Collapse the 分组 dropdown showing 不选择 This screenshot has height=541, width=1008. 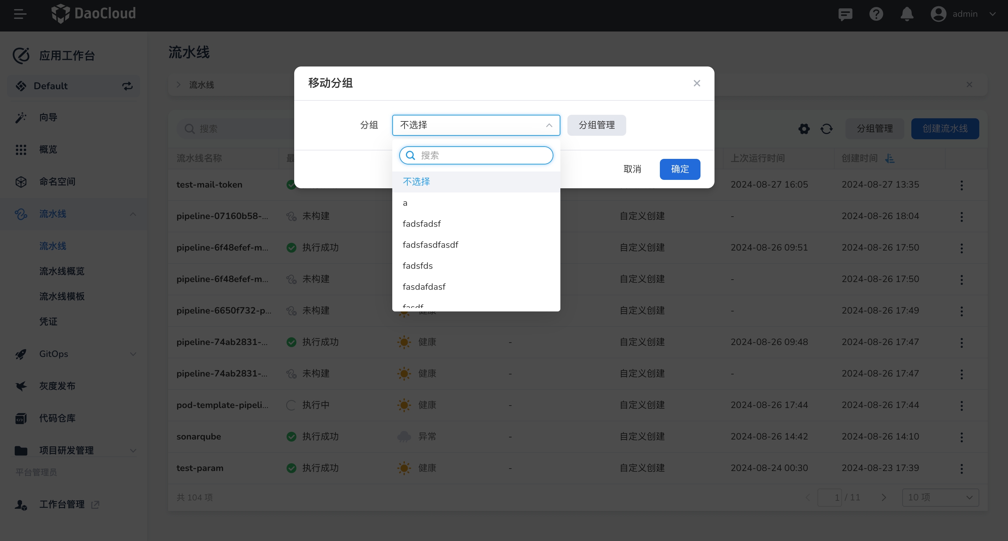[x=475, y=125]
